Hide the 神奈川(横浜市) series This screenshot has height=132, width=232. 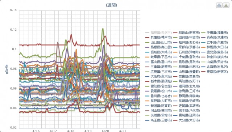click(x=217, y=57)
